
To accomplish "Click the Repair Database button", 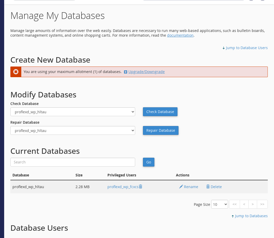I will (x=161, y=130).
